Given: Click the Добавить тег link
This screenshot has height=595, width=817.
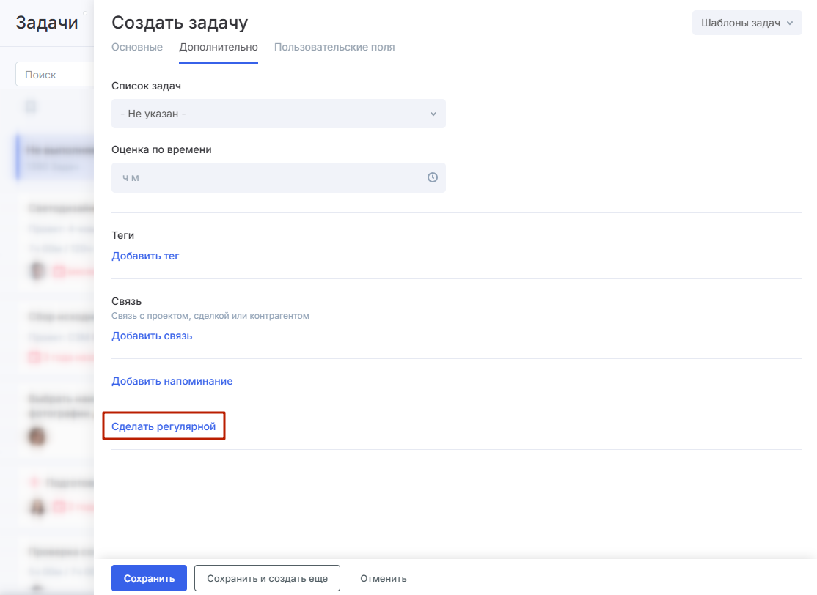Looking at the screenshot, I should 145,256.
